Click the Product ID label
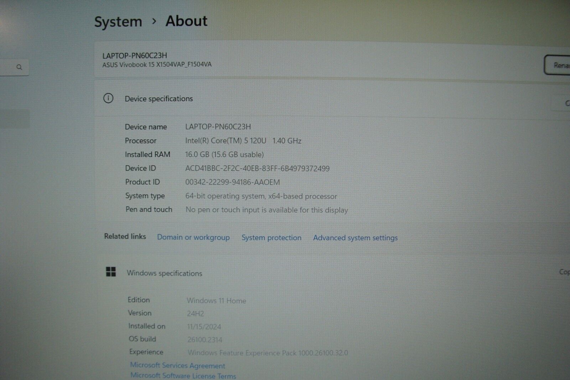Viewport: 570px width, 380px height. tap(142, 182)
